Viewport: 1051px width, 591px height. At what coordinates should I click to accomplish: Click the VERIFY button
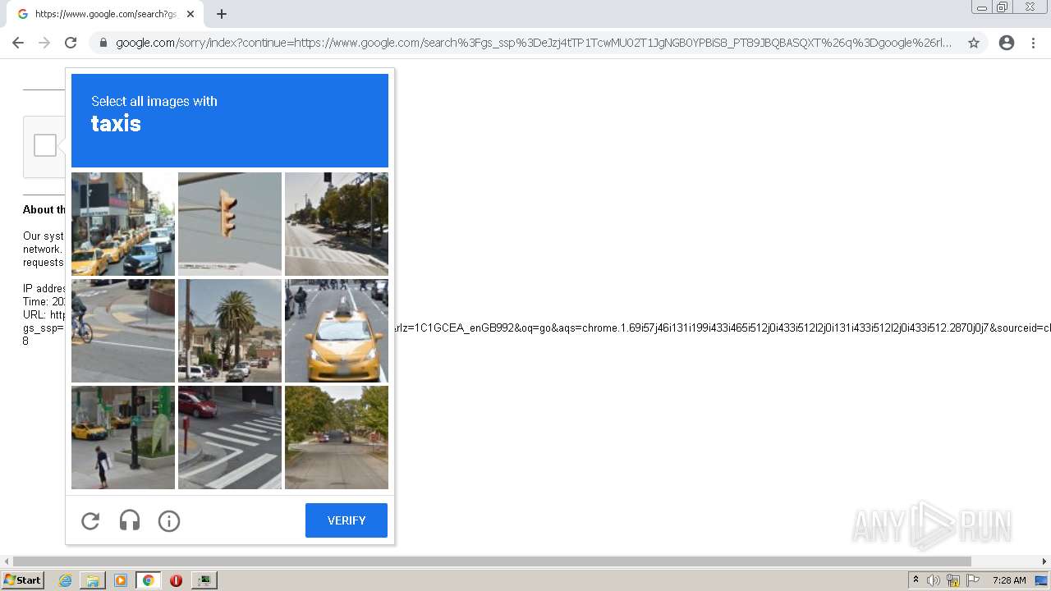click(347, 520)
